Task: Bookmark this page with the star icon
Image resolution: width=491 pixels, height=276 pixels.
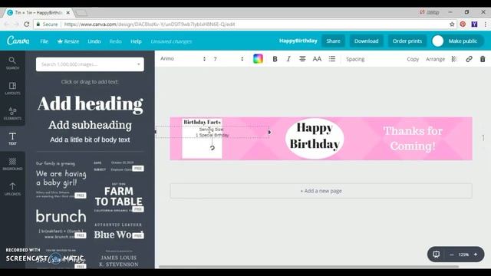Action: tap(452, 24)
